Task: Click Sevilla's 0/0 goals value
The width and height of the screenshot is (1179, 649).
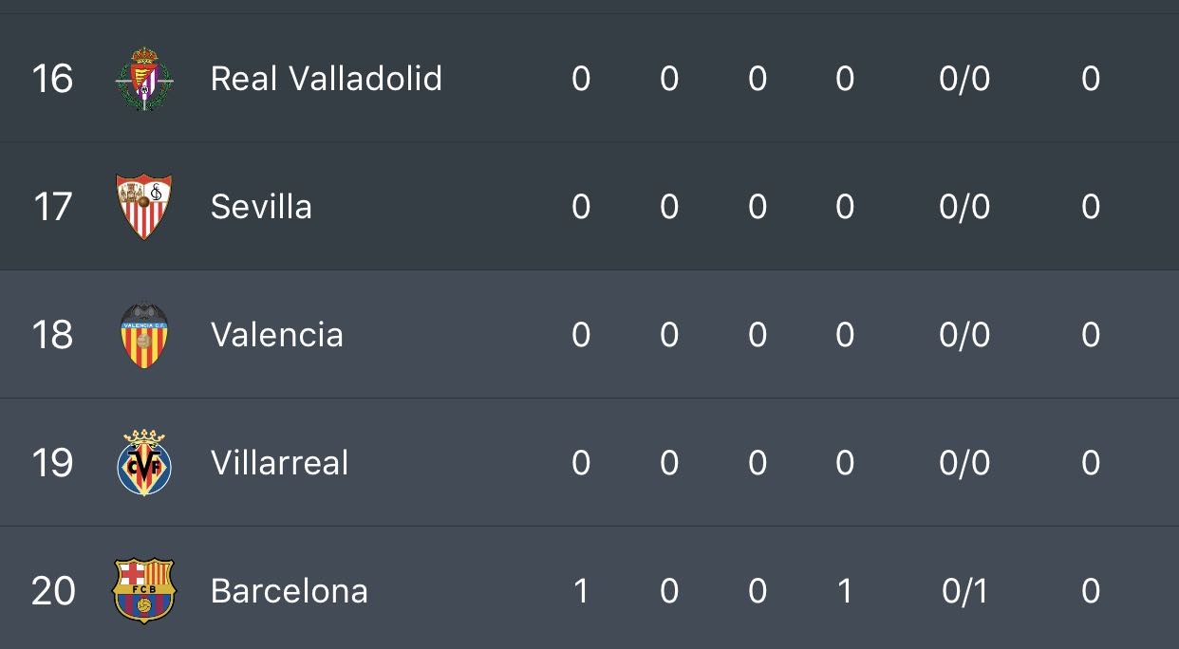Action: (964, 207)
